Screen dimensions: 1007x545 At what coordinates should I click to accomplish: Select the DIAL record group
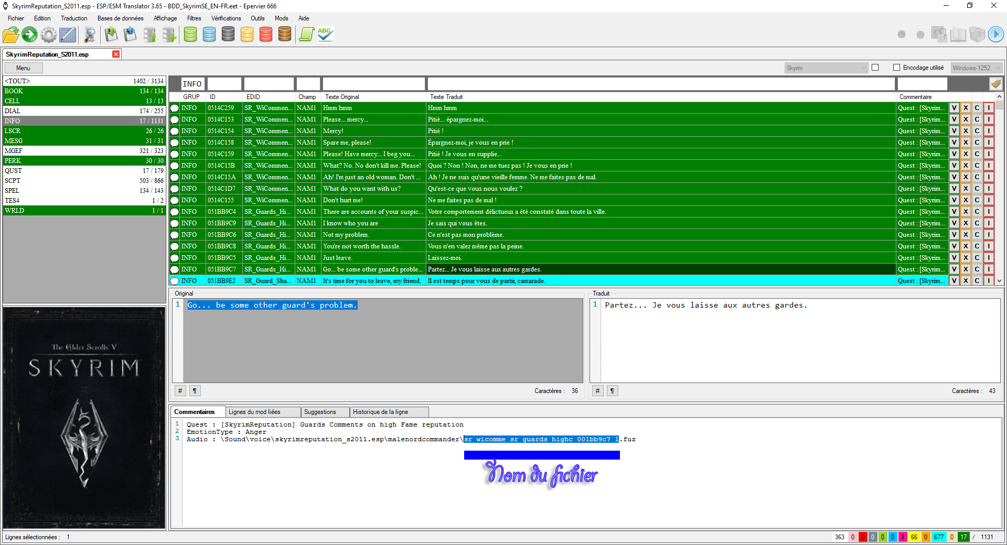[x=84, y=111]
